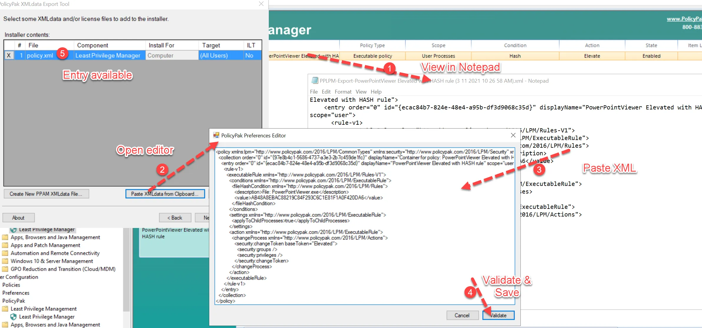702x328 pixels.
Task: Select Apps, Browsers and Java Management upper tree item
Action: pyautogui.click(x=55, y=237)
